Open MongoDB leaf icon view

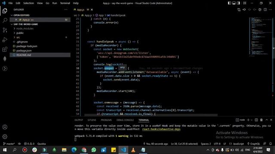tap(5, 59)
